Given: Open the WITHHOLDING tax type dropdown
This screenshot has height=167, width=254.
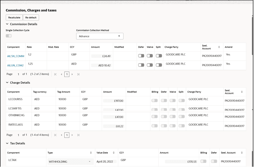Looking at the screenshot, I should click(x=70, y=162).
